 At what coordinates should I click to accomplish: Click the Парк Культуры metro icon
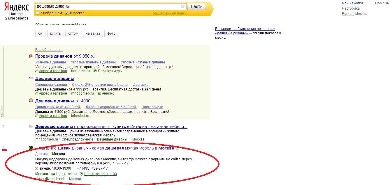[95, 71]
